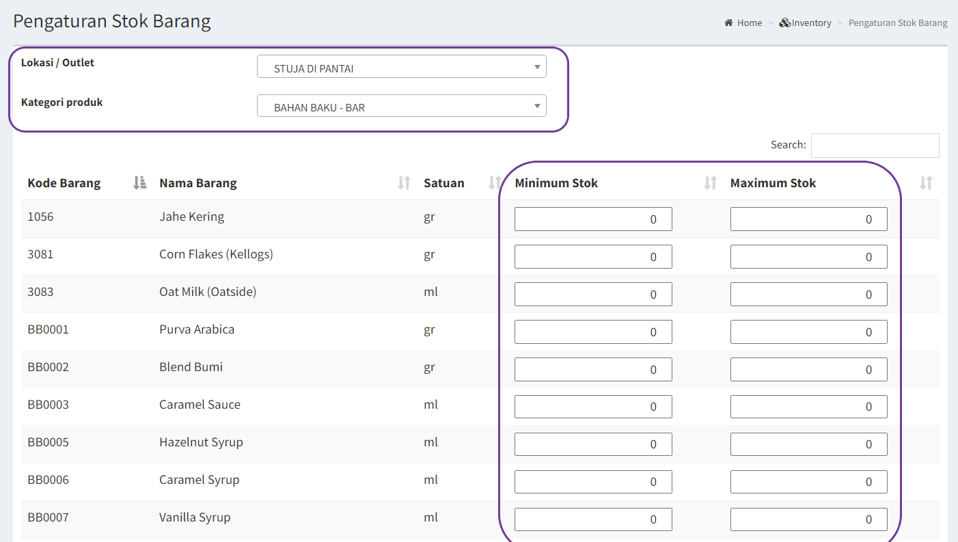Screen dimensions: 958x542
Task: Edit Maximum Stok for Caramel Sauce
Action: pyautogui.click(x=809, y=407)
